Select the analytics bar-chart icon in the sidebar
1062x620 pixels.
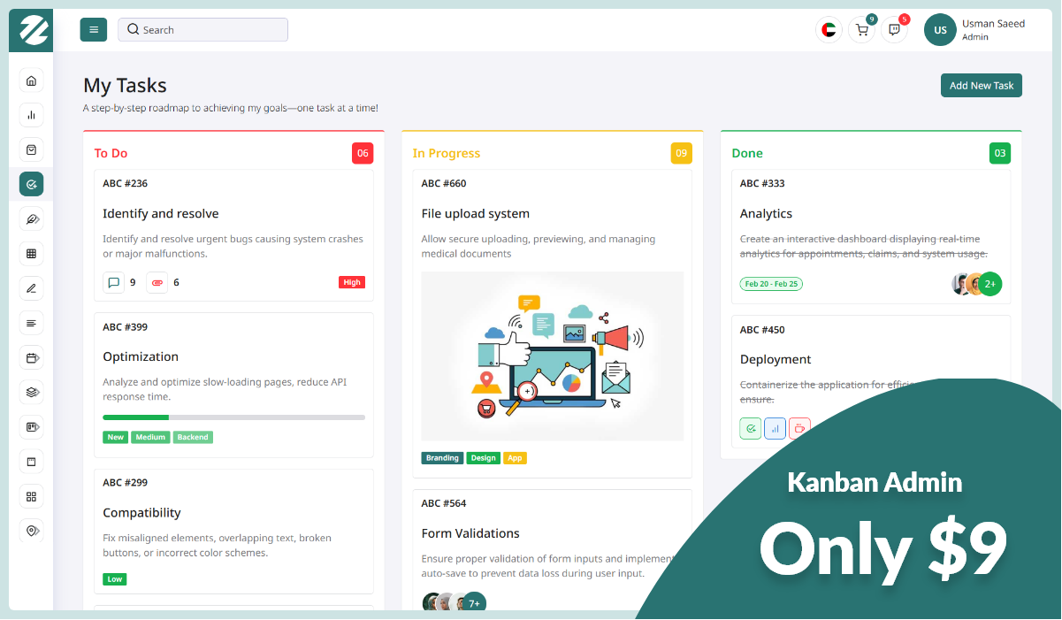coord(31,115)
